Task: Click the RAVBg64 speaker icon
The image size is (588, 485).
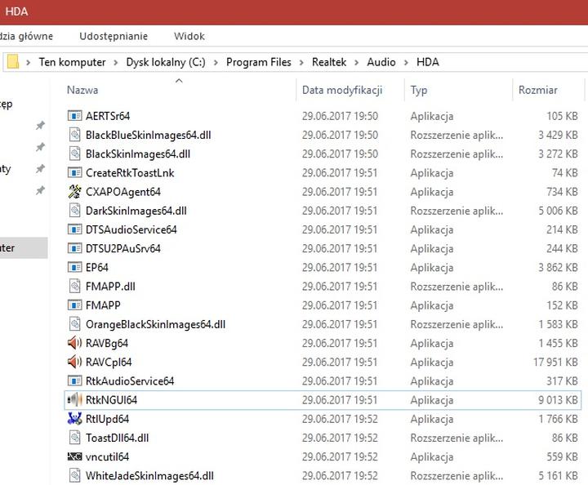Action: coord(74,343)
